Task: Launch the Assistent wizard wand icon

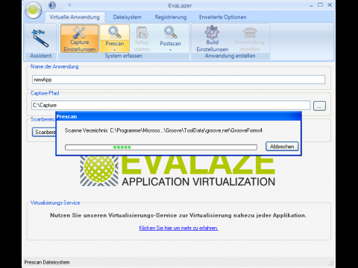Action: tap(40, 38)
